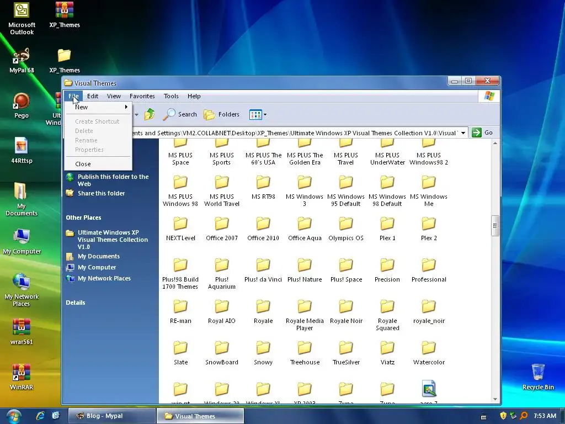Select the Office 2007 folder
Screen dimensions: 565x424
(x=222, y=229)
